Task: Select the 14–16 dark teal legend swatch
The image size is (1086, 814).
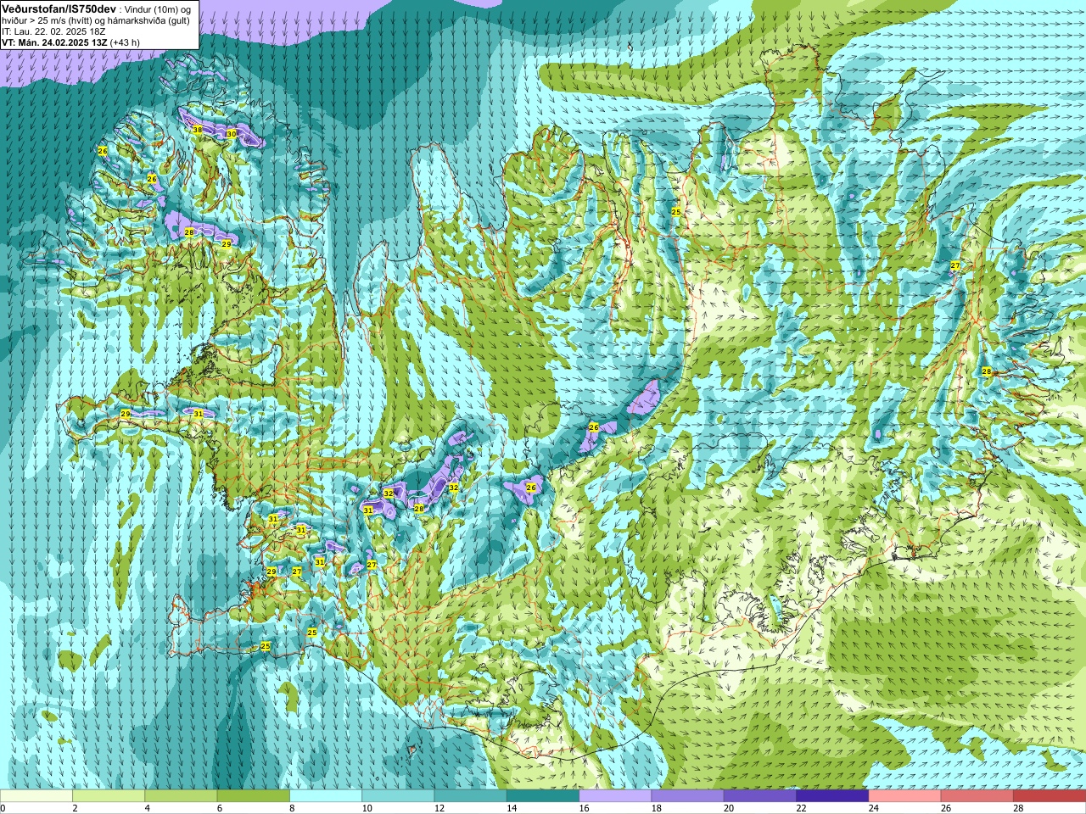Action: click(543, 796)
